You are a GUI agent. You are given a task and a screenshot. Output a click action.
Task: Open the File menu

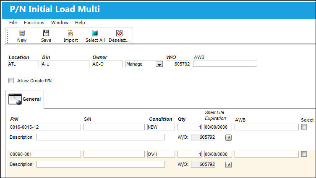(x=13, y=23)
